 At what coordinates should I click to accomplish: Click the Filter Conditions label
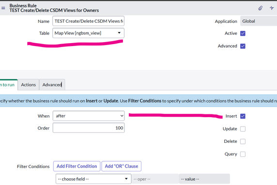click(33, 167)
